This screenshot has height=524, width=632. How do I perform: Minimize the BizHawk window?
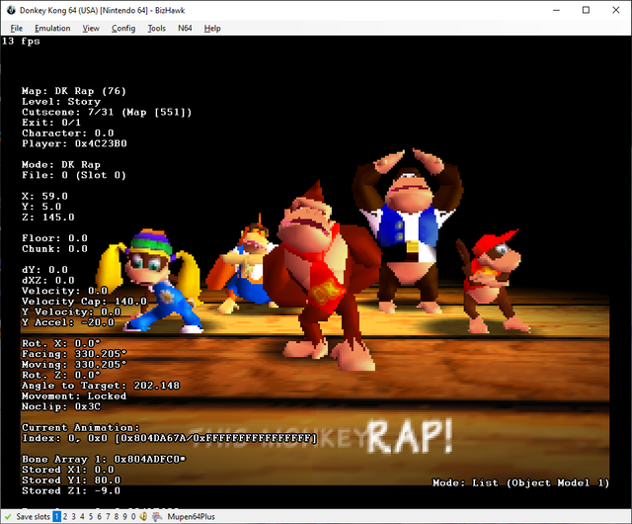point(556,10)
